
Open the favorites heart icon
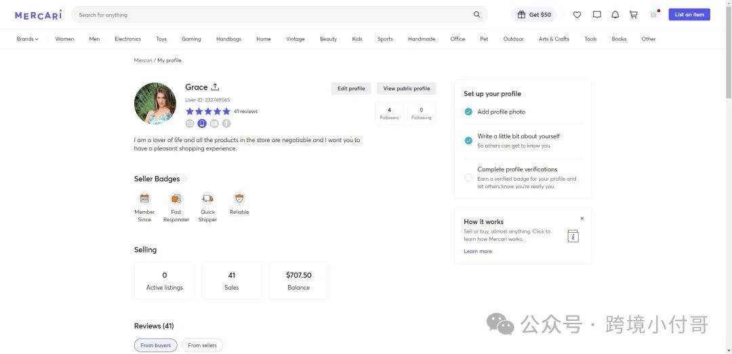point(577,15)
